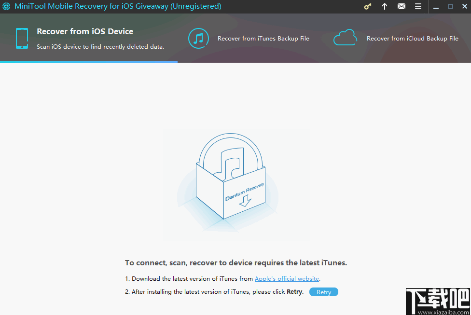Viewport: 471px width, 315px height.
Task: Click the golden key registration icon
Action: pyautogui.click(x=367, y=7)
